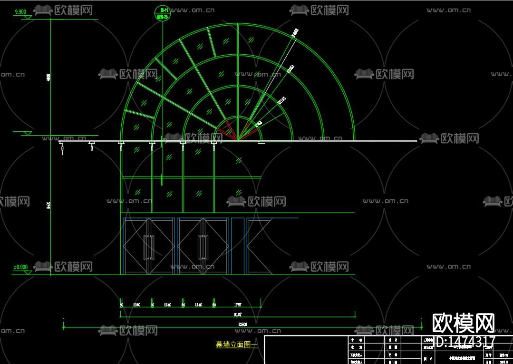Select the 9107 dimension text
The height and width of the screenshot is (364, 513).
[238, 315]
